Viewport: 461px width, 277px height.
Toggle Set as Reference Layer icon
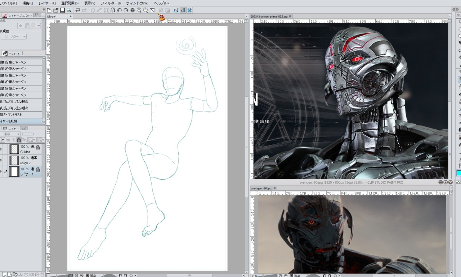[14, 140]
